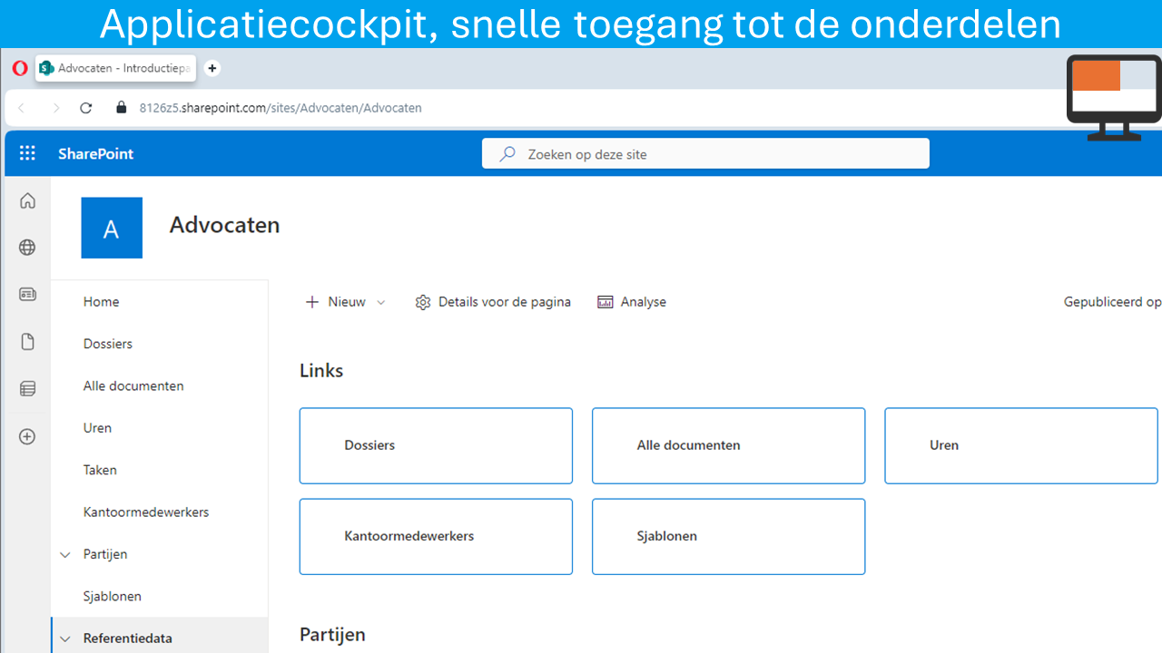Click the Advocaten site logo tile

(112, 228)
